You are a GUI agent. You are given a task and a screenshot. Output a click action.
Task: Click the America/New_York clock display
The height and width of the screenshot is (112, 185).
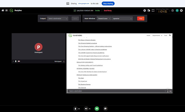[162, 11]
